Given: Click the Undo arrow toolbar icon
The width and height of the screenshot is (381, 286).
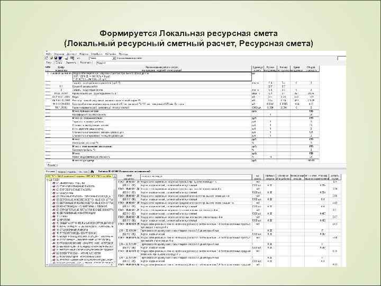Looking at the screenshot, I should [x=78, y=58].
